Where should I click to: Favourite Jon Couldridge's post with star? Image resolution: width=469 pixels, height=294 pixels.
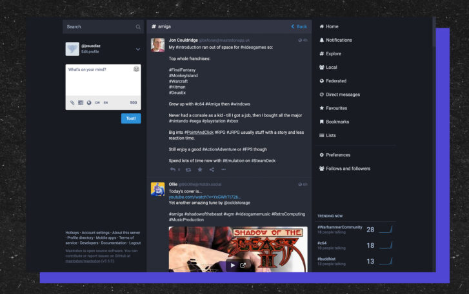[x=200, y=169]
